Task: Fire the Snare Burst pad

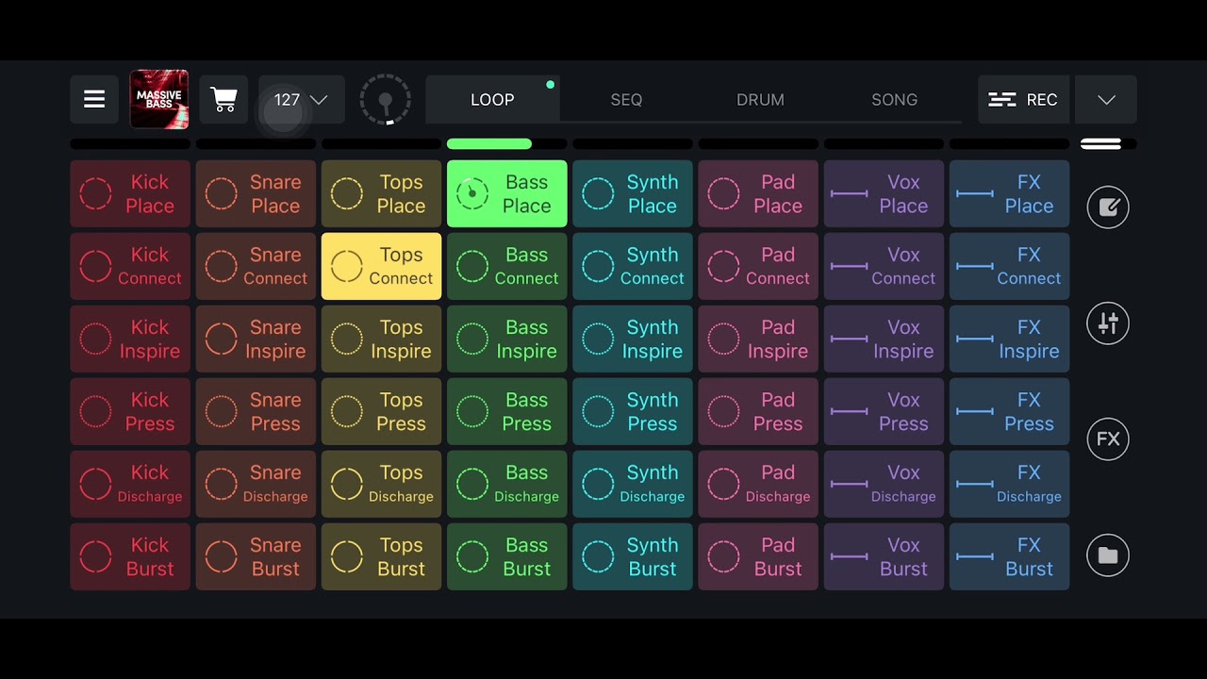Action: [256, 556]
